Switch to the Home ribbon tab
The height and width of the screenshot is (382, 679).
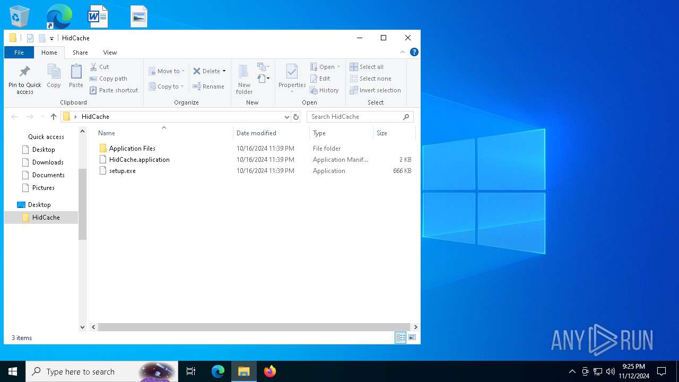[49, 53]
